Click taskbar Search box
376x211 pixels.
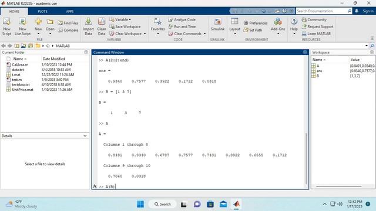point(163,204)
